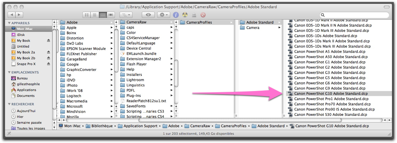This screenshot has width=397, height=143.
Task: Select the CameraProfiles folder in column
Action: coord(206,22)
